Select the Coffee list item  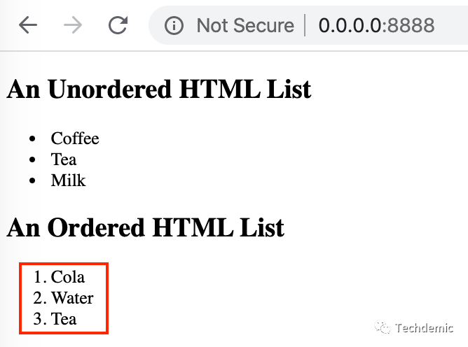75,139
